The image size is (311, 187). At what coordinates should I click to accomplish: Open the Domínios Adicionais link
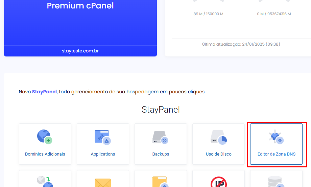[x=45, y=154]
